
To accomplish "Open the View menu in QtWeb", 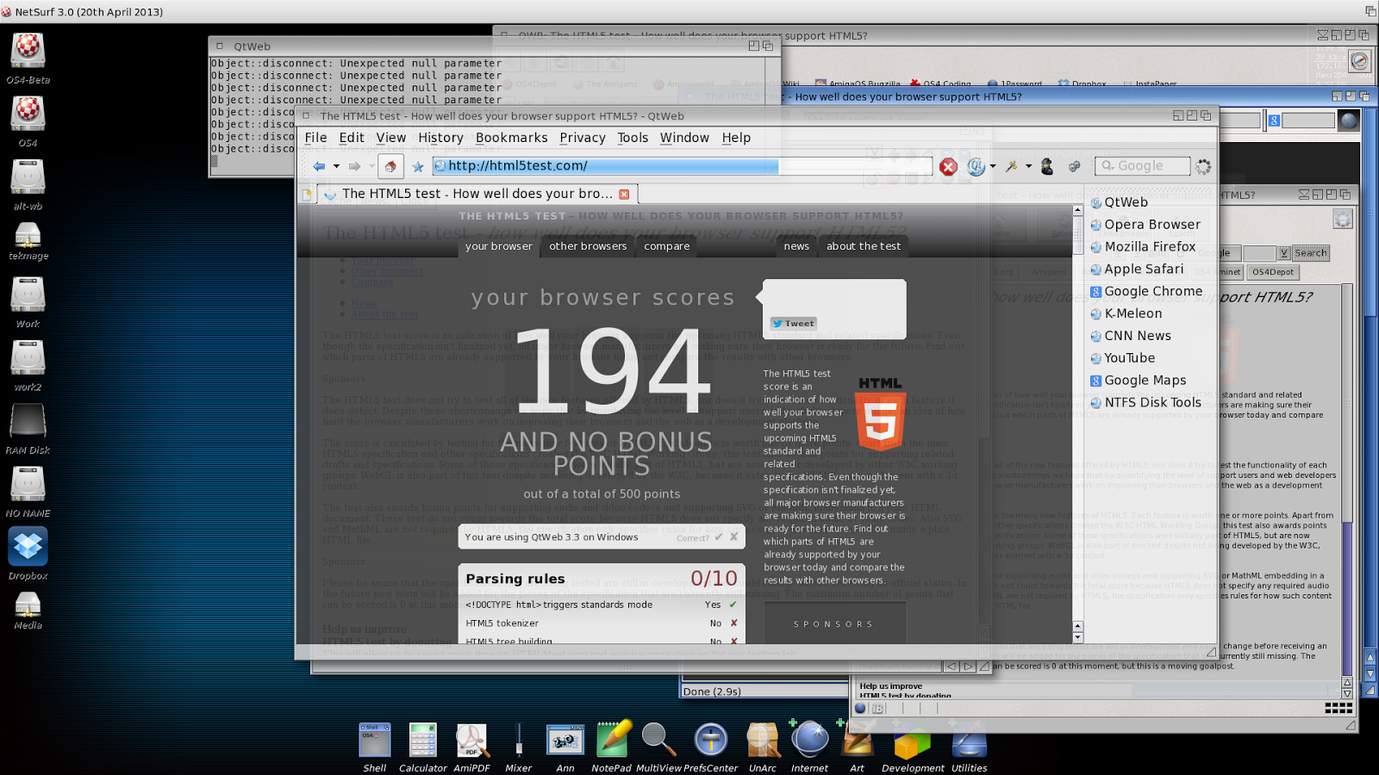I will point(390,138).
